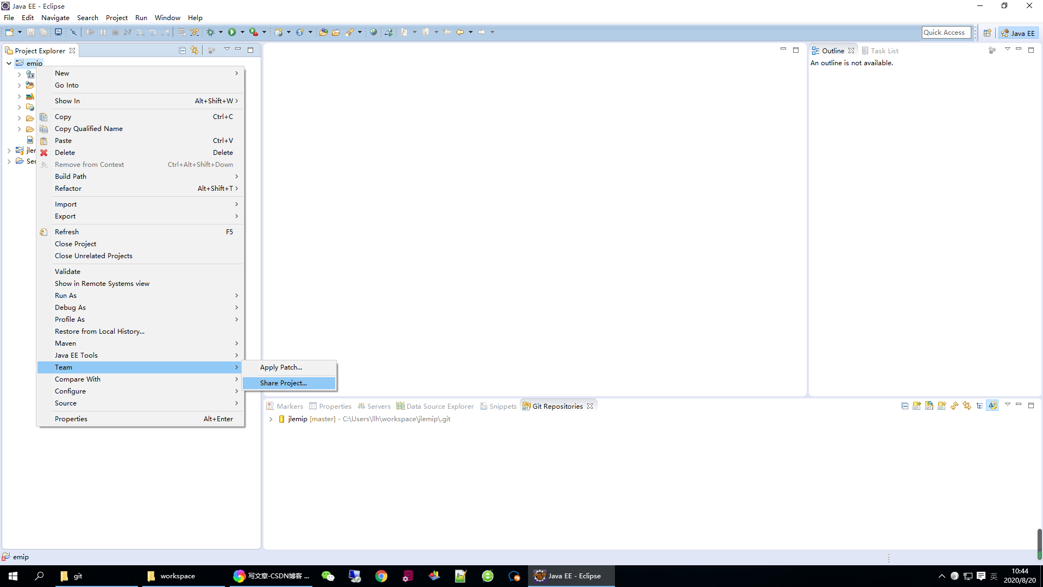
Task: Expand the jlemip repository tree node
Action: [x=271, y=419]
